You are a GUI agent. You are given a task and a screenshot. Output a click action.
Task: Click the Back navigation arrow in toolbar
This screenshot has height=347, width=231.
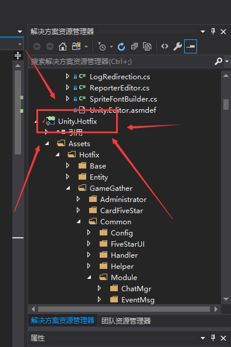click(x=37, y=46)
